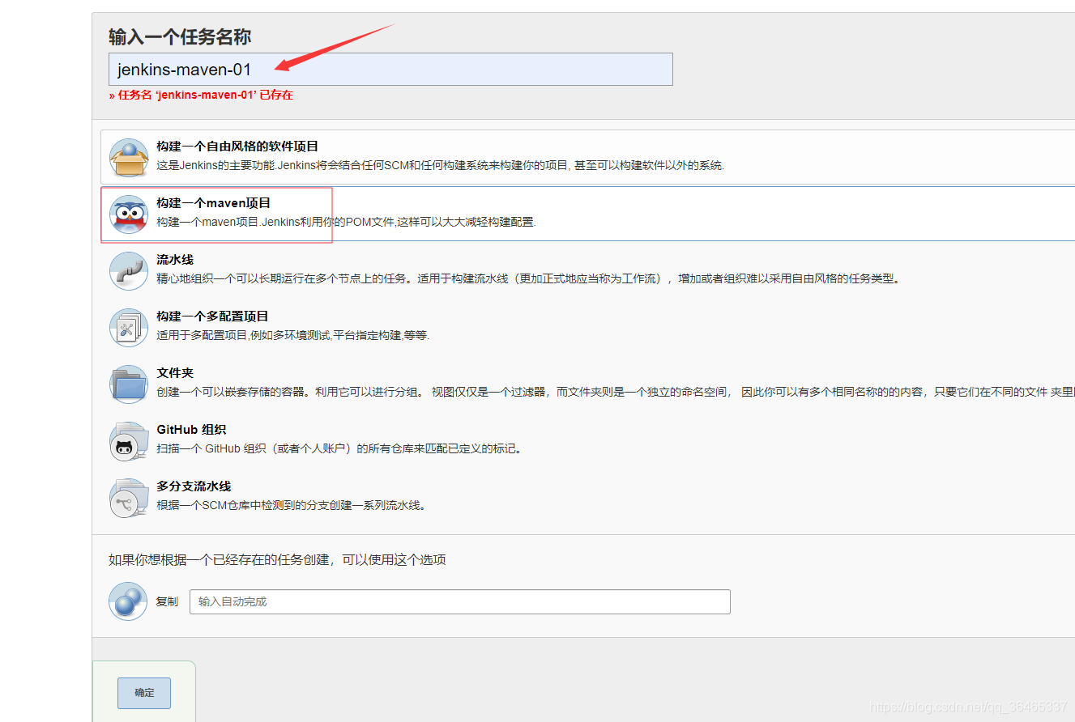Click the multibranch pipeline icon

(x=129, y=498)
